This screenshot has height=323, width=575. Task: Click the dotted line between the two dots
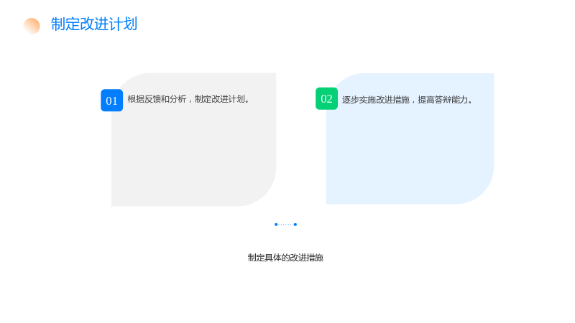(x=285, y=225)
